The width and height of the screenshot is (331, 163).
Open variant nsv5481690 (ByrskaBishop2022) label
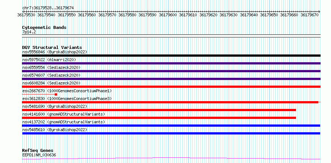pyautogui.click(x=55, y=106)
